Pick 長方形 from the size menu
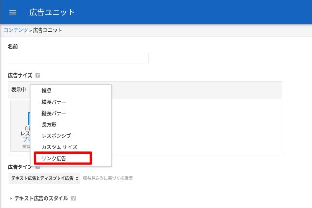The width and height of the screenshot is (312, 208). pyautogui.click(x=71, y=125)
